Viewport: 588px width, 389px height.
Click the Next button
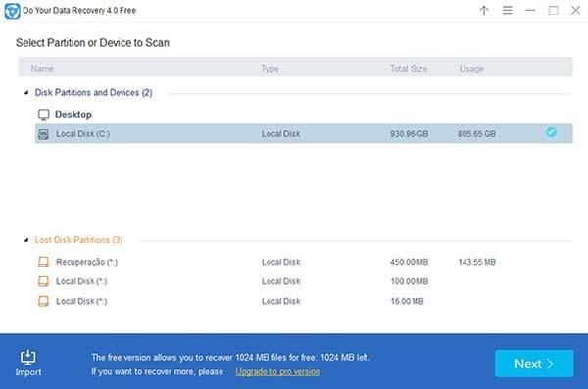[534, 364]
